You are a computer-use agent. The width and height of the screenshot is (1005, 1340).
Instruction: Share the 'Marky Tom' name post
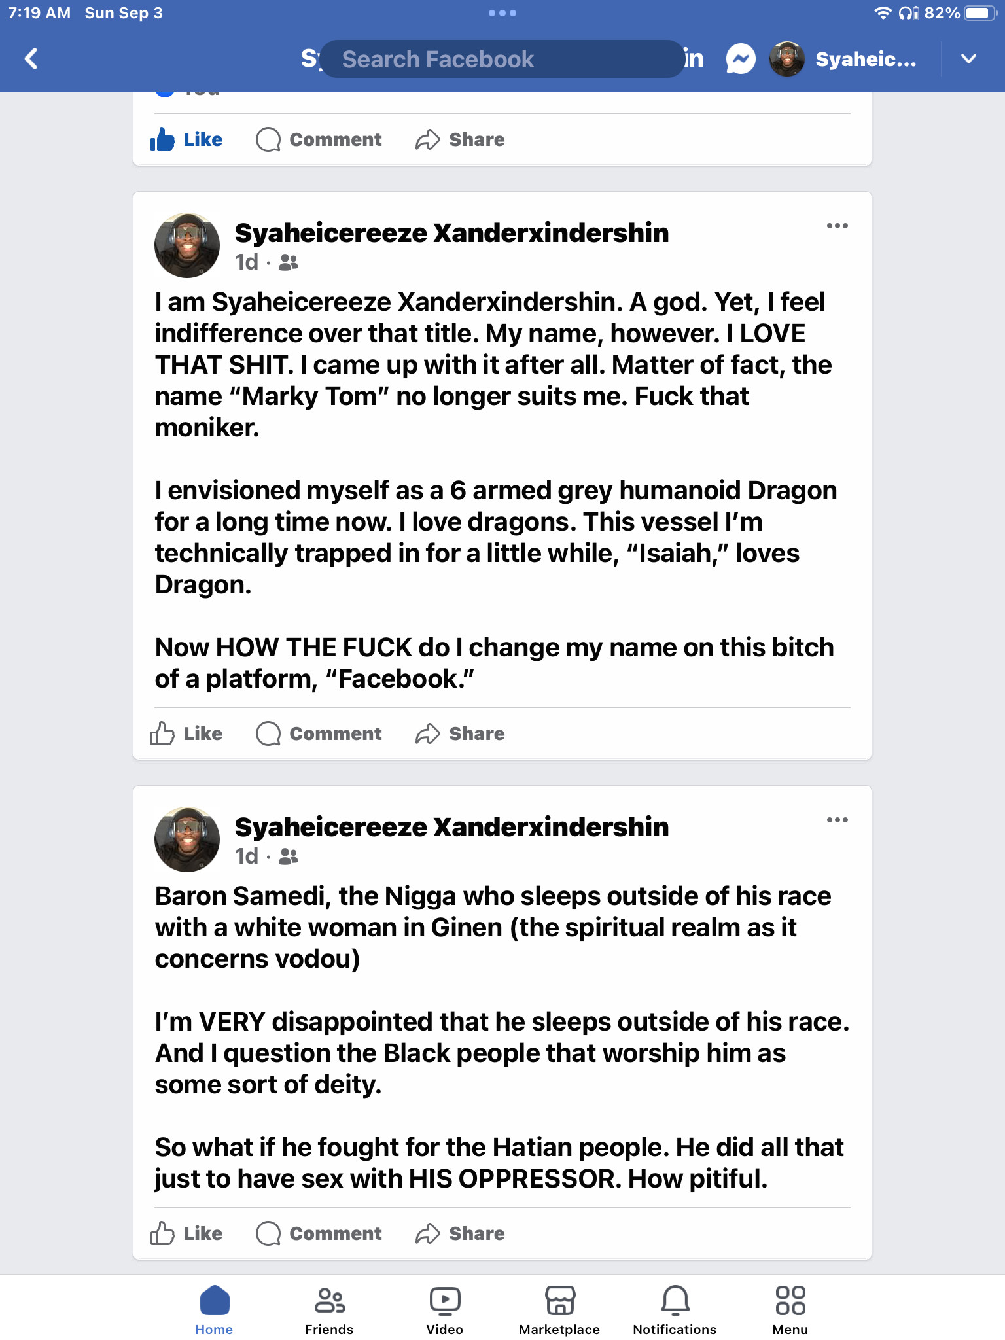[x=460, y=733]
